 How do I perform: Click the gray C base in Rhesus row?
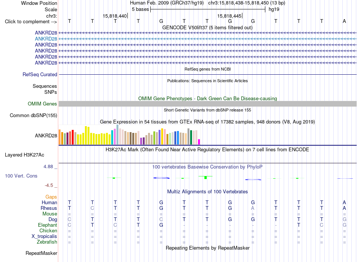coord(92,208)
